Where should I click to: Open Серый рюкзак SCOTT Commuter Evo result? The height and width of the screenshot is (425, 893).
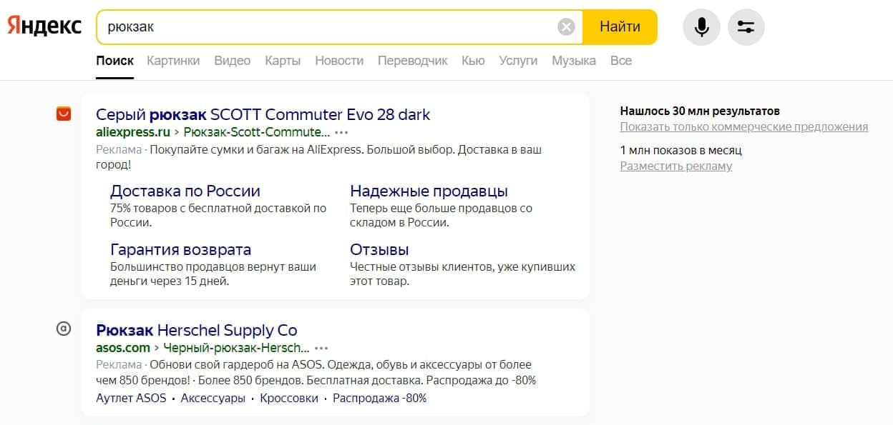click(263, 114)
